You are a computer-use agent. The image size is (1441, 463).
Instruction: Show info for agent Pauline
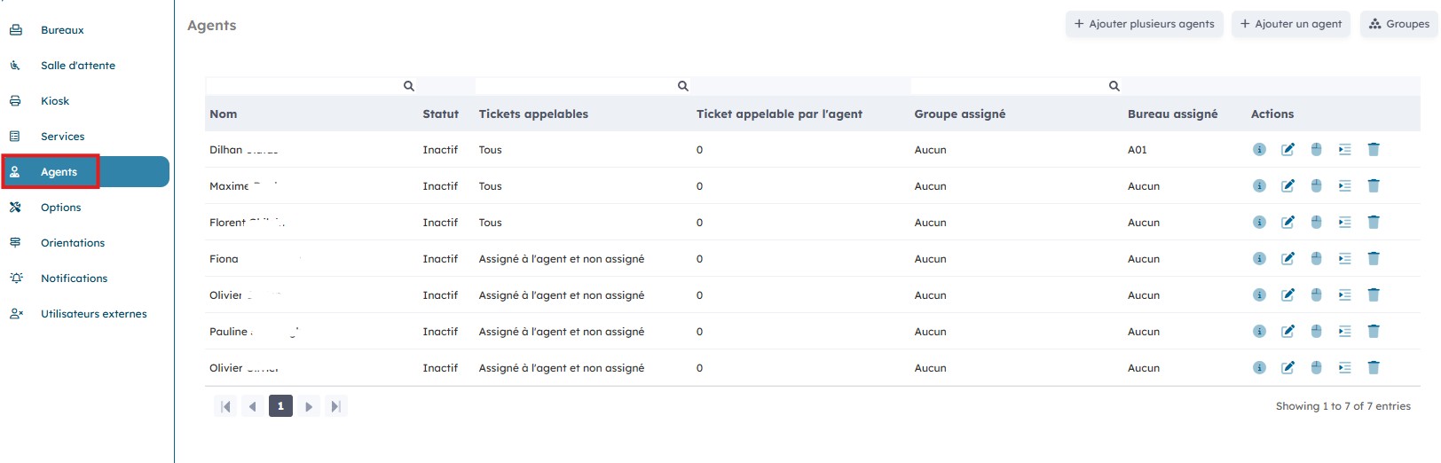[x=1259, y=332]
